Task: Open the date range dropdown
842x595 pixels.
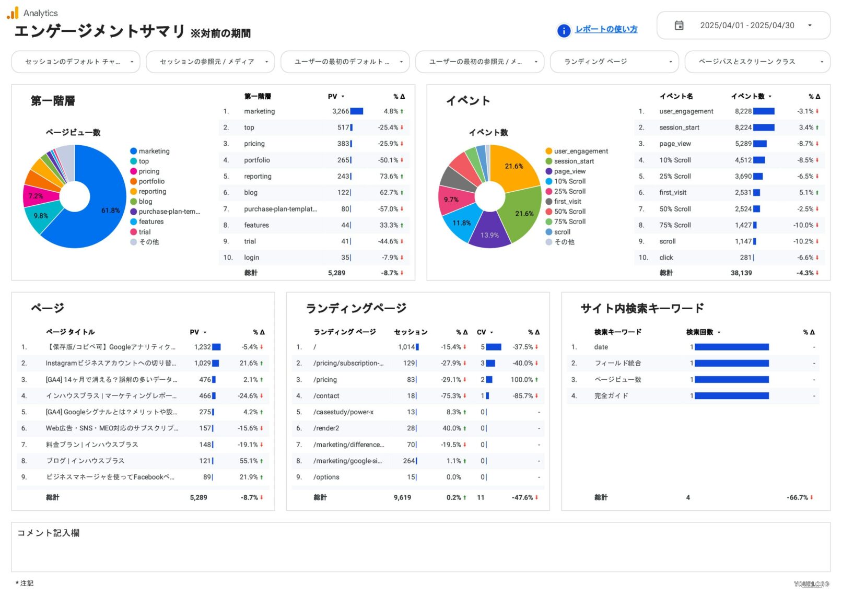Action: pos(809,26)
